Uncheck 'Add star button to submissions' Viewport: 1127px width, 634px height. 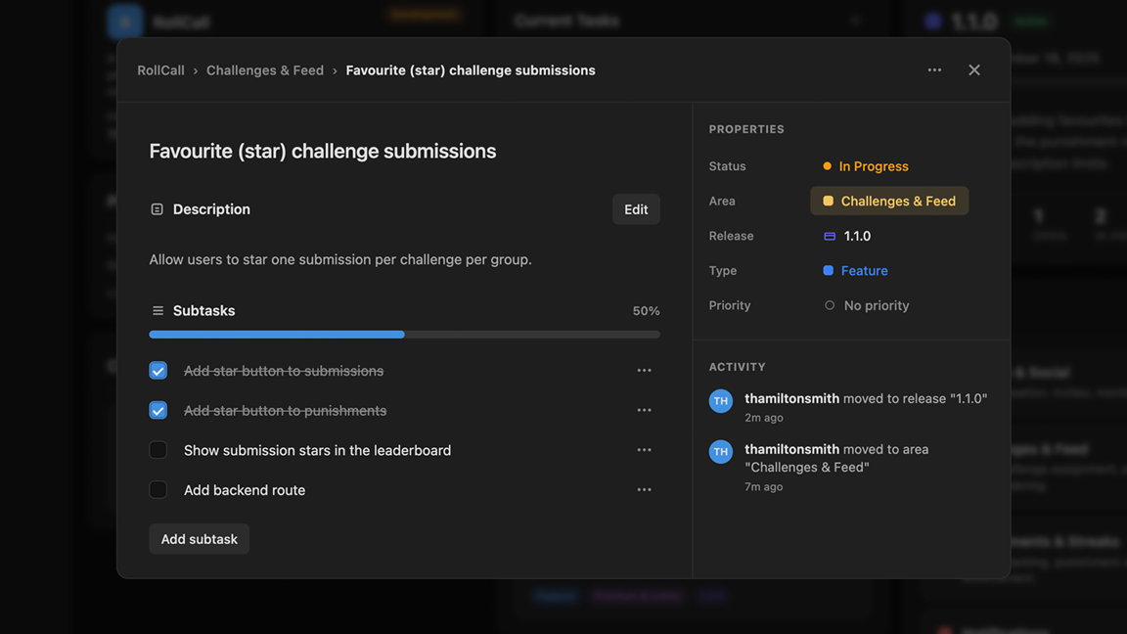(158, 370)
